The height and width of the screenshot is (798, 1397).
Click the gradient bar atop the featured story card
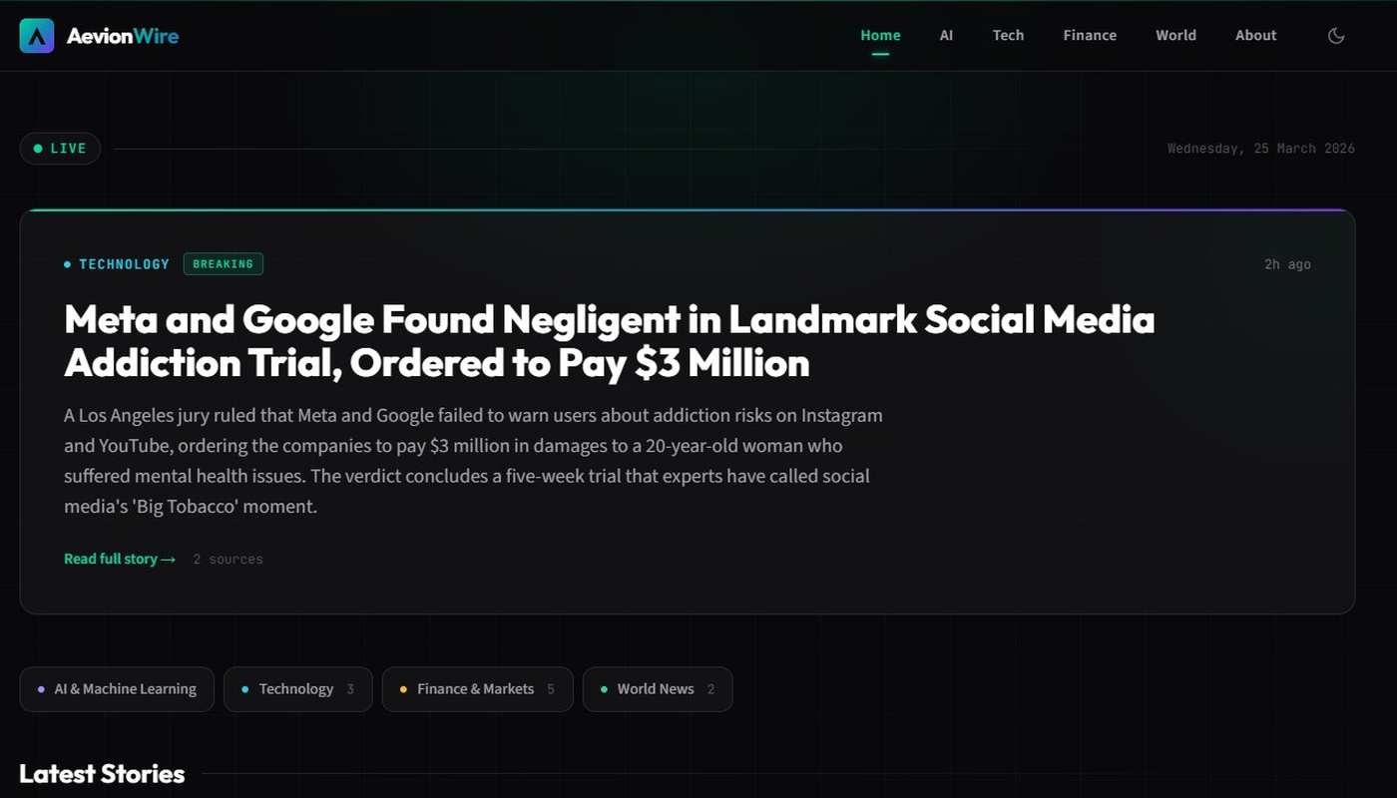[x=687, y=210]
